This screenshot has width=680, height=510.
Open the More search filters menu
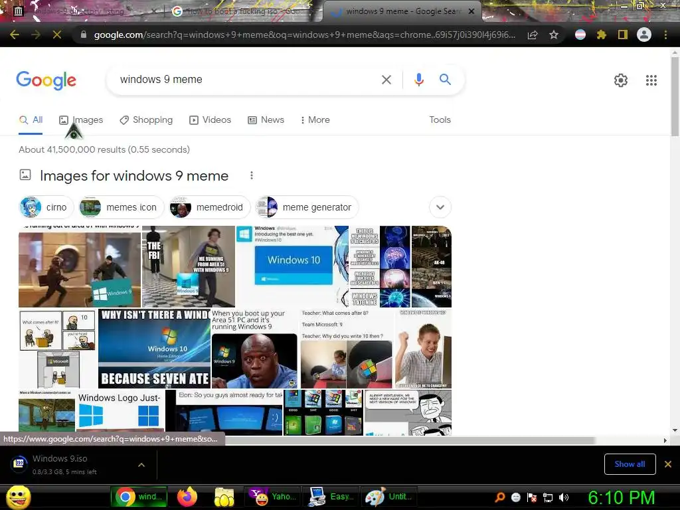pyautogui.click(x=315, y=120)
